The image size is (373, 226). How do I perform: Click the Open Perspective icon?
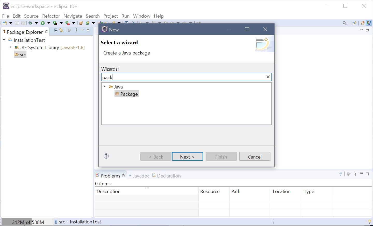tap(354, 23)
